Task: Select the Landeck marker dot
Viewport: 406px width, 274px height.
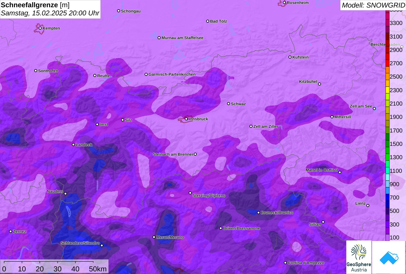Action: [73, 145]
